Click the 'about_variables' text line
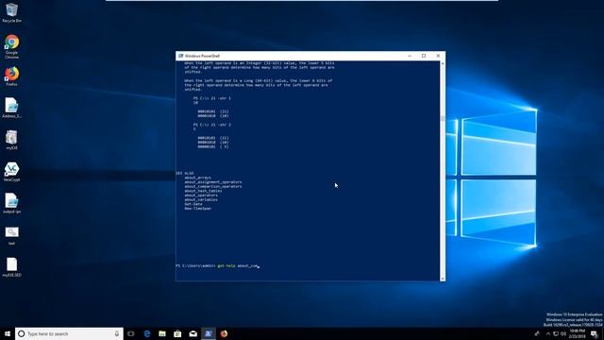The image size is (604, 340). (x=201, y=199)
